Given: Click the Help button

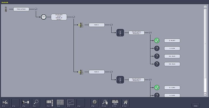Looking at the screenshot, I should coord(195,105).
